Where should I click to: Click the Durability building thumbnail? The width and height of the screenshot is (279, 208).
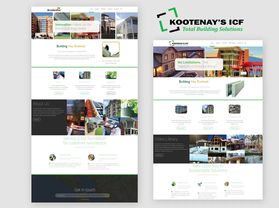tap(181, 109)
